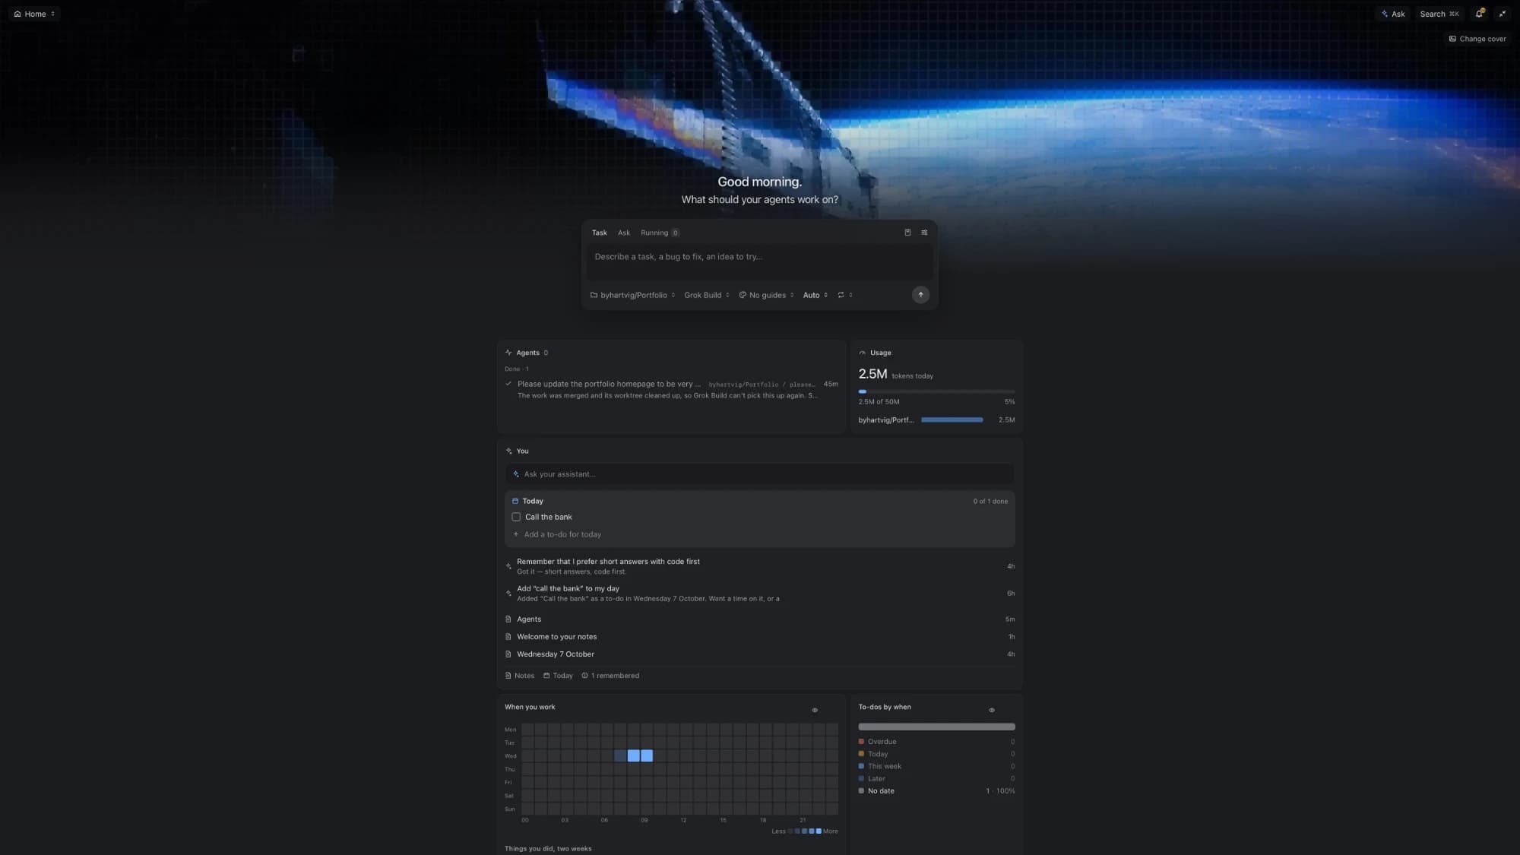Check the Call the bank to-do
The height and width of the screenshot is (855, 1520).
[516, 517]
